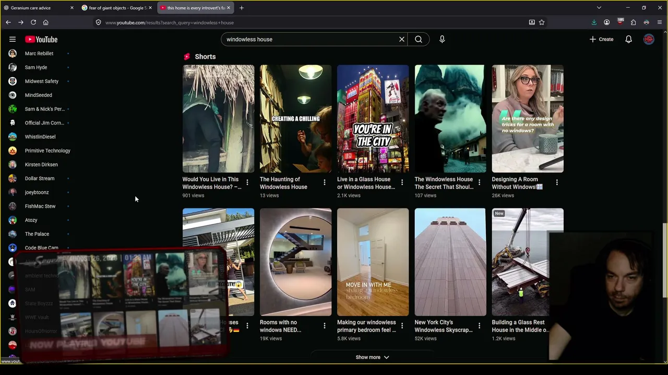Open the FishMac Stew channel
Screen dimensions: 668x375
click(x=40, y=206)
